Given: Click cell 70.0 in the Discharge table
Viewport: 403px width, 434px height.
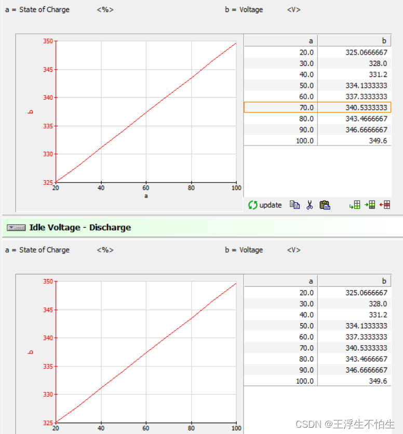Looking at the screenshot, I should coord(281,348).
